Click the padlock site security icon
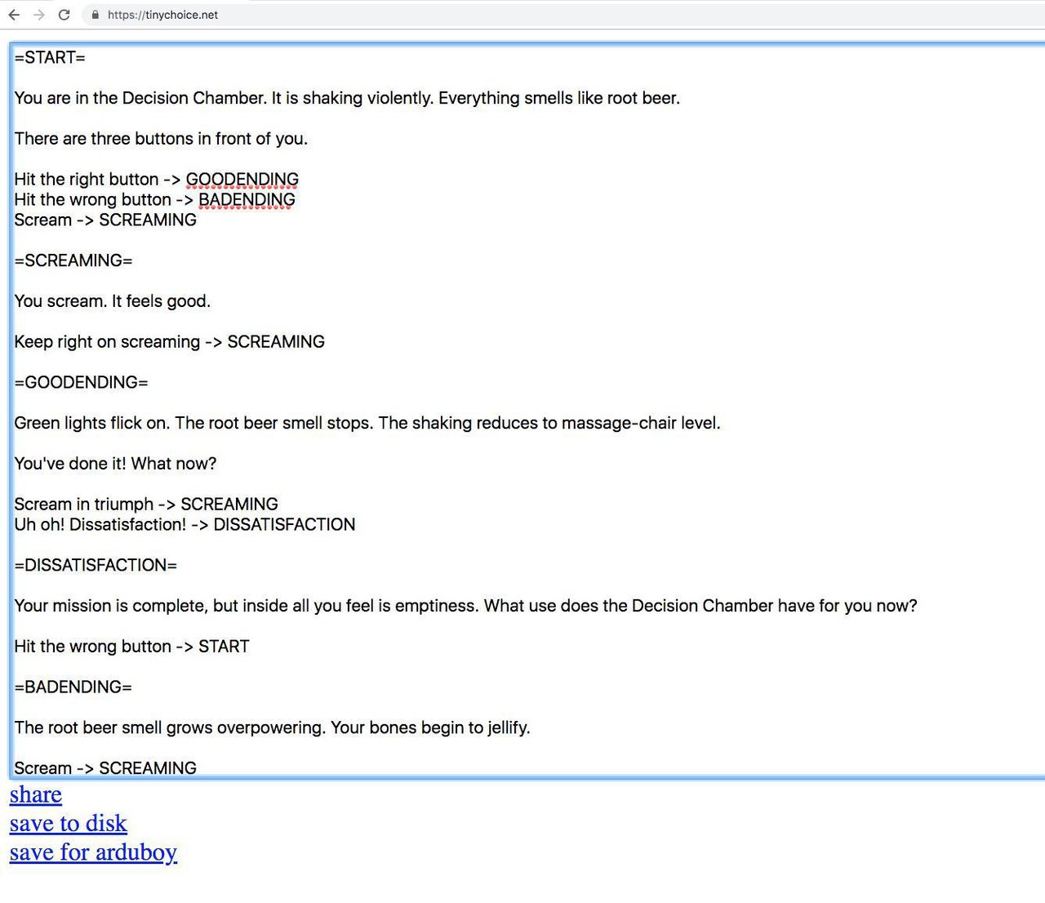 (x=96, y=15)
